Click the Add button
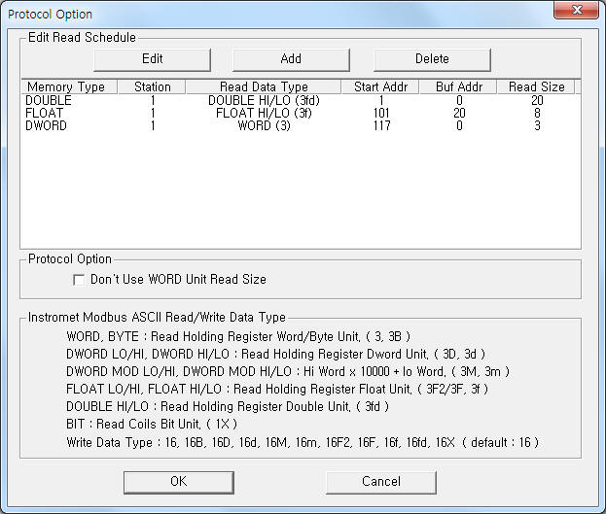The height and width of the screenshot is (514, 606). coord(291,59)
